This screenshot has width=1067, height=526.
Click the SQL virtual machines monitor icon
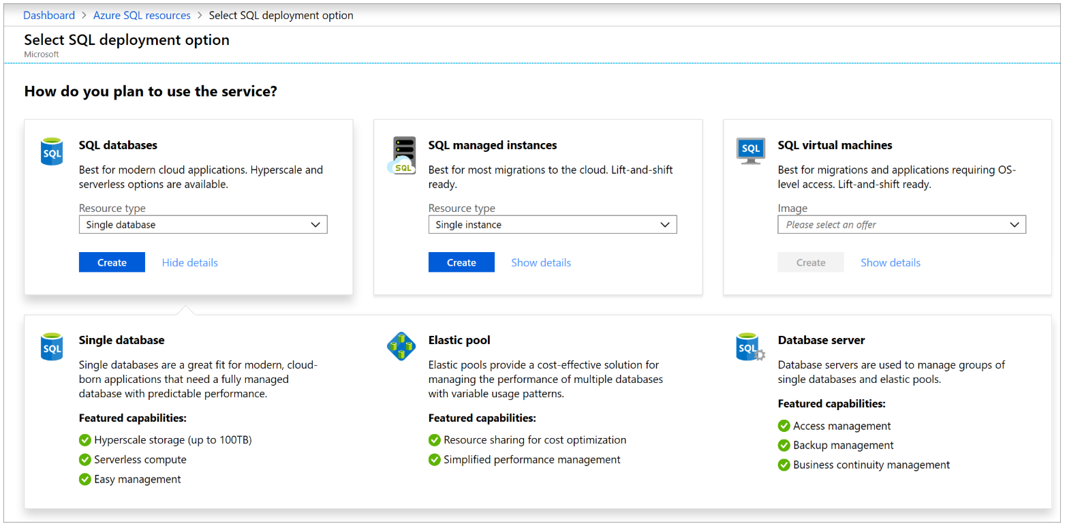[751, 151]
